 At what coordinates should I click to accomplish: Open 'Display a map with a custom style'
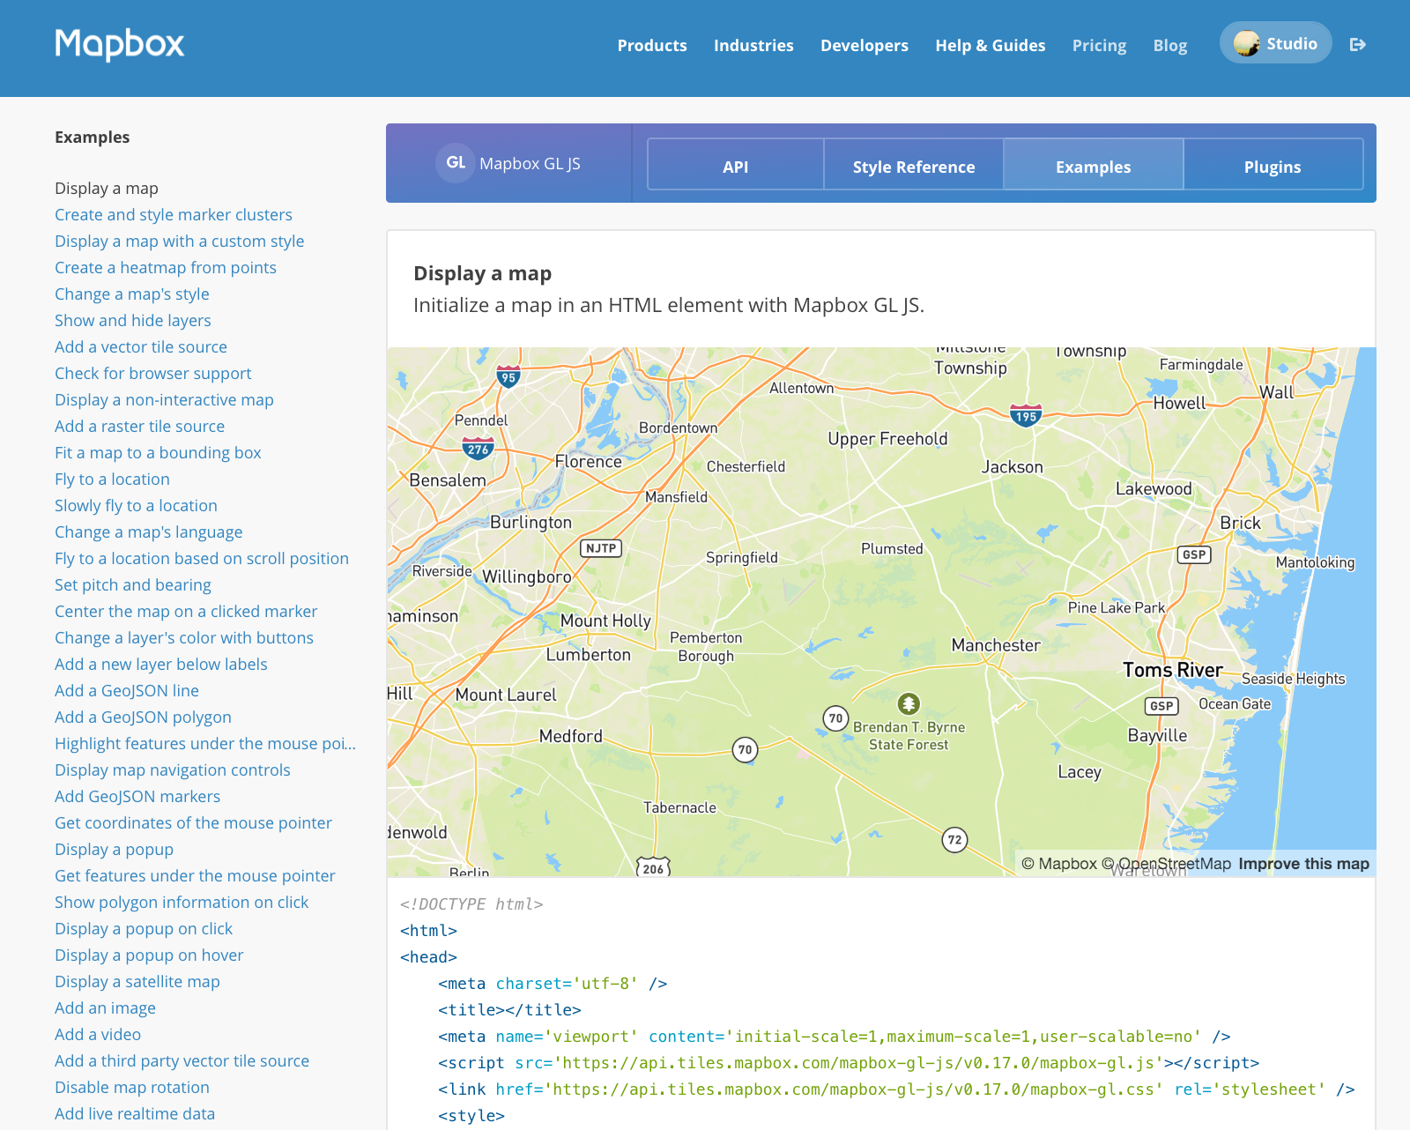point(180,241)
